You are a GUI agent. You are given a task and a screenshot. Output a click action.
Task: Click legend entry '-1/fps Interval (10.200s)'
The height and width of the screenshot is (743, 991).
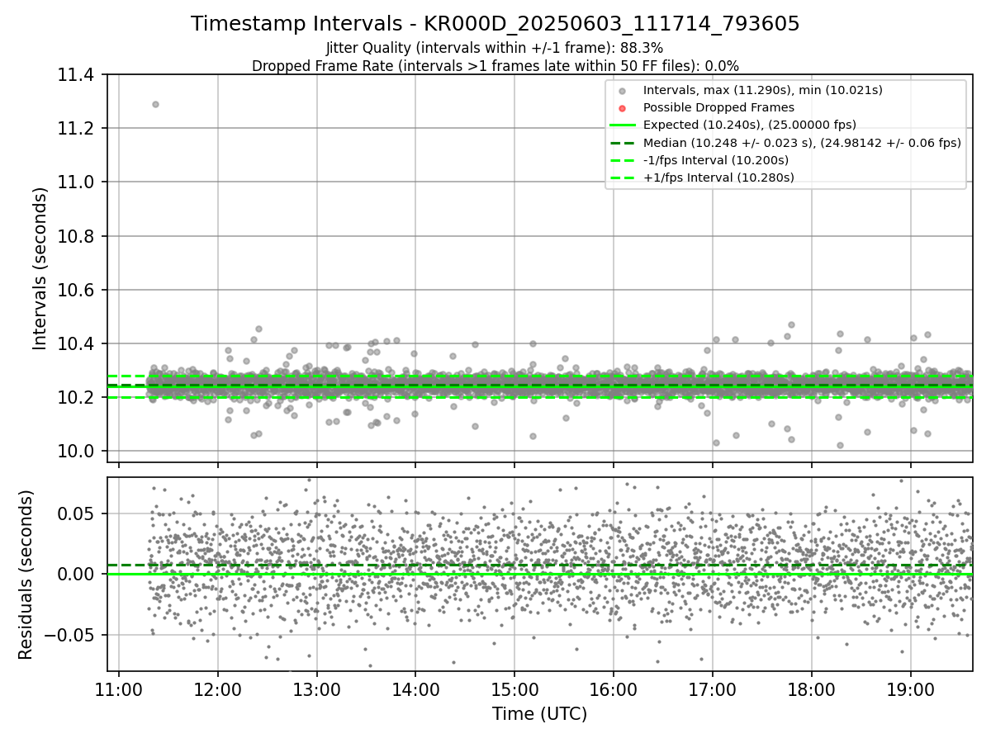(x=716, y=159)
